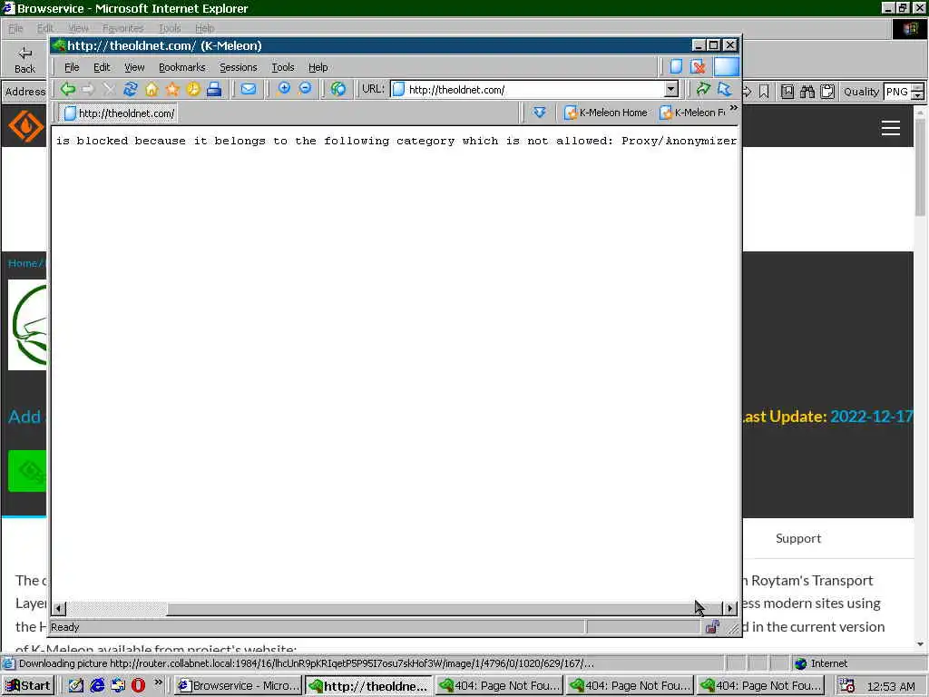Expand quick launch overflow chevron on taskbar
Image resolution: width=929 pixels, height=697 pixels.
[x=158, y=682]
